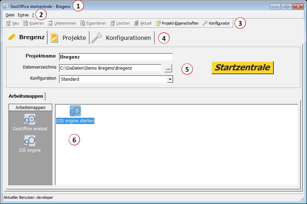Launch the Konfigurator tool

205,23
